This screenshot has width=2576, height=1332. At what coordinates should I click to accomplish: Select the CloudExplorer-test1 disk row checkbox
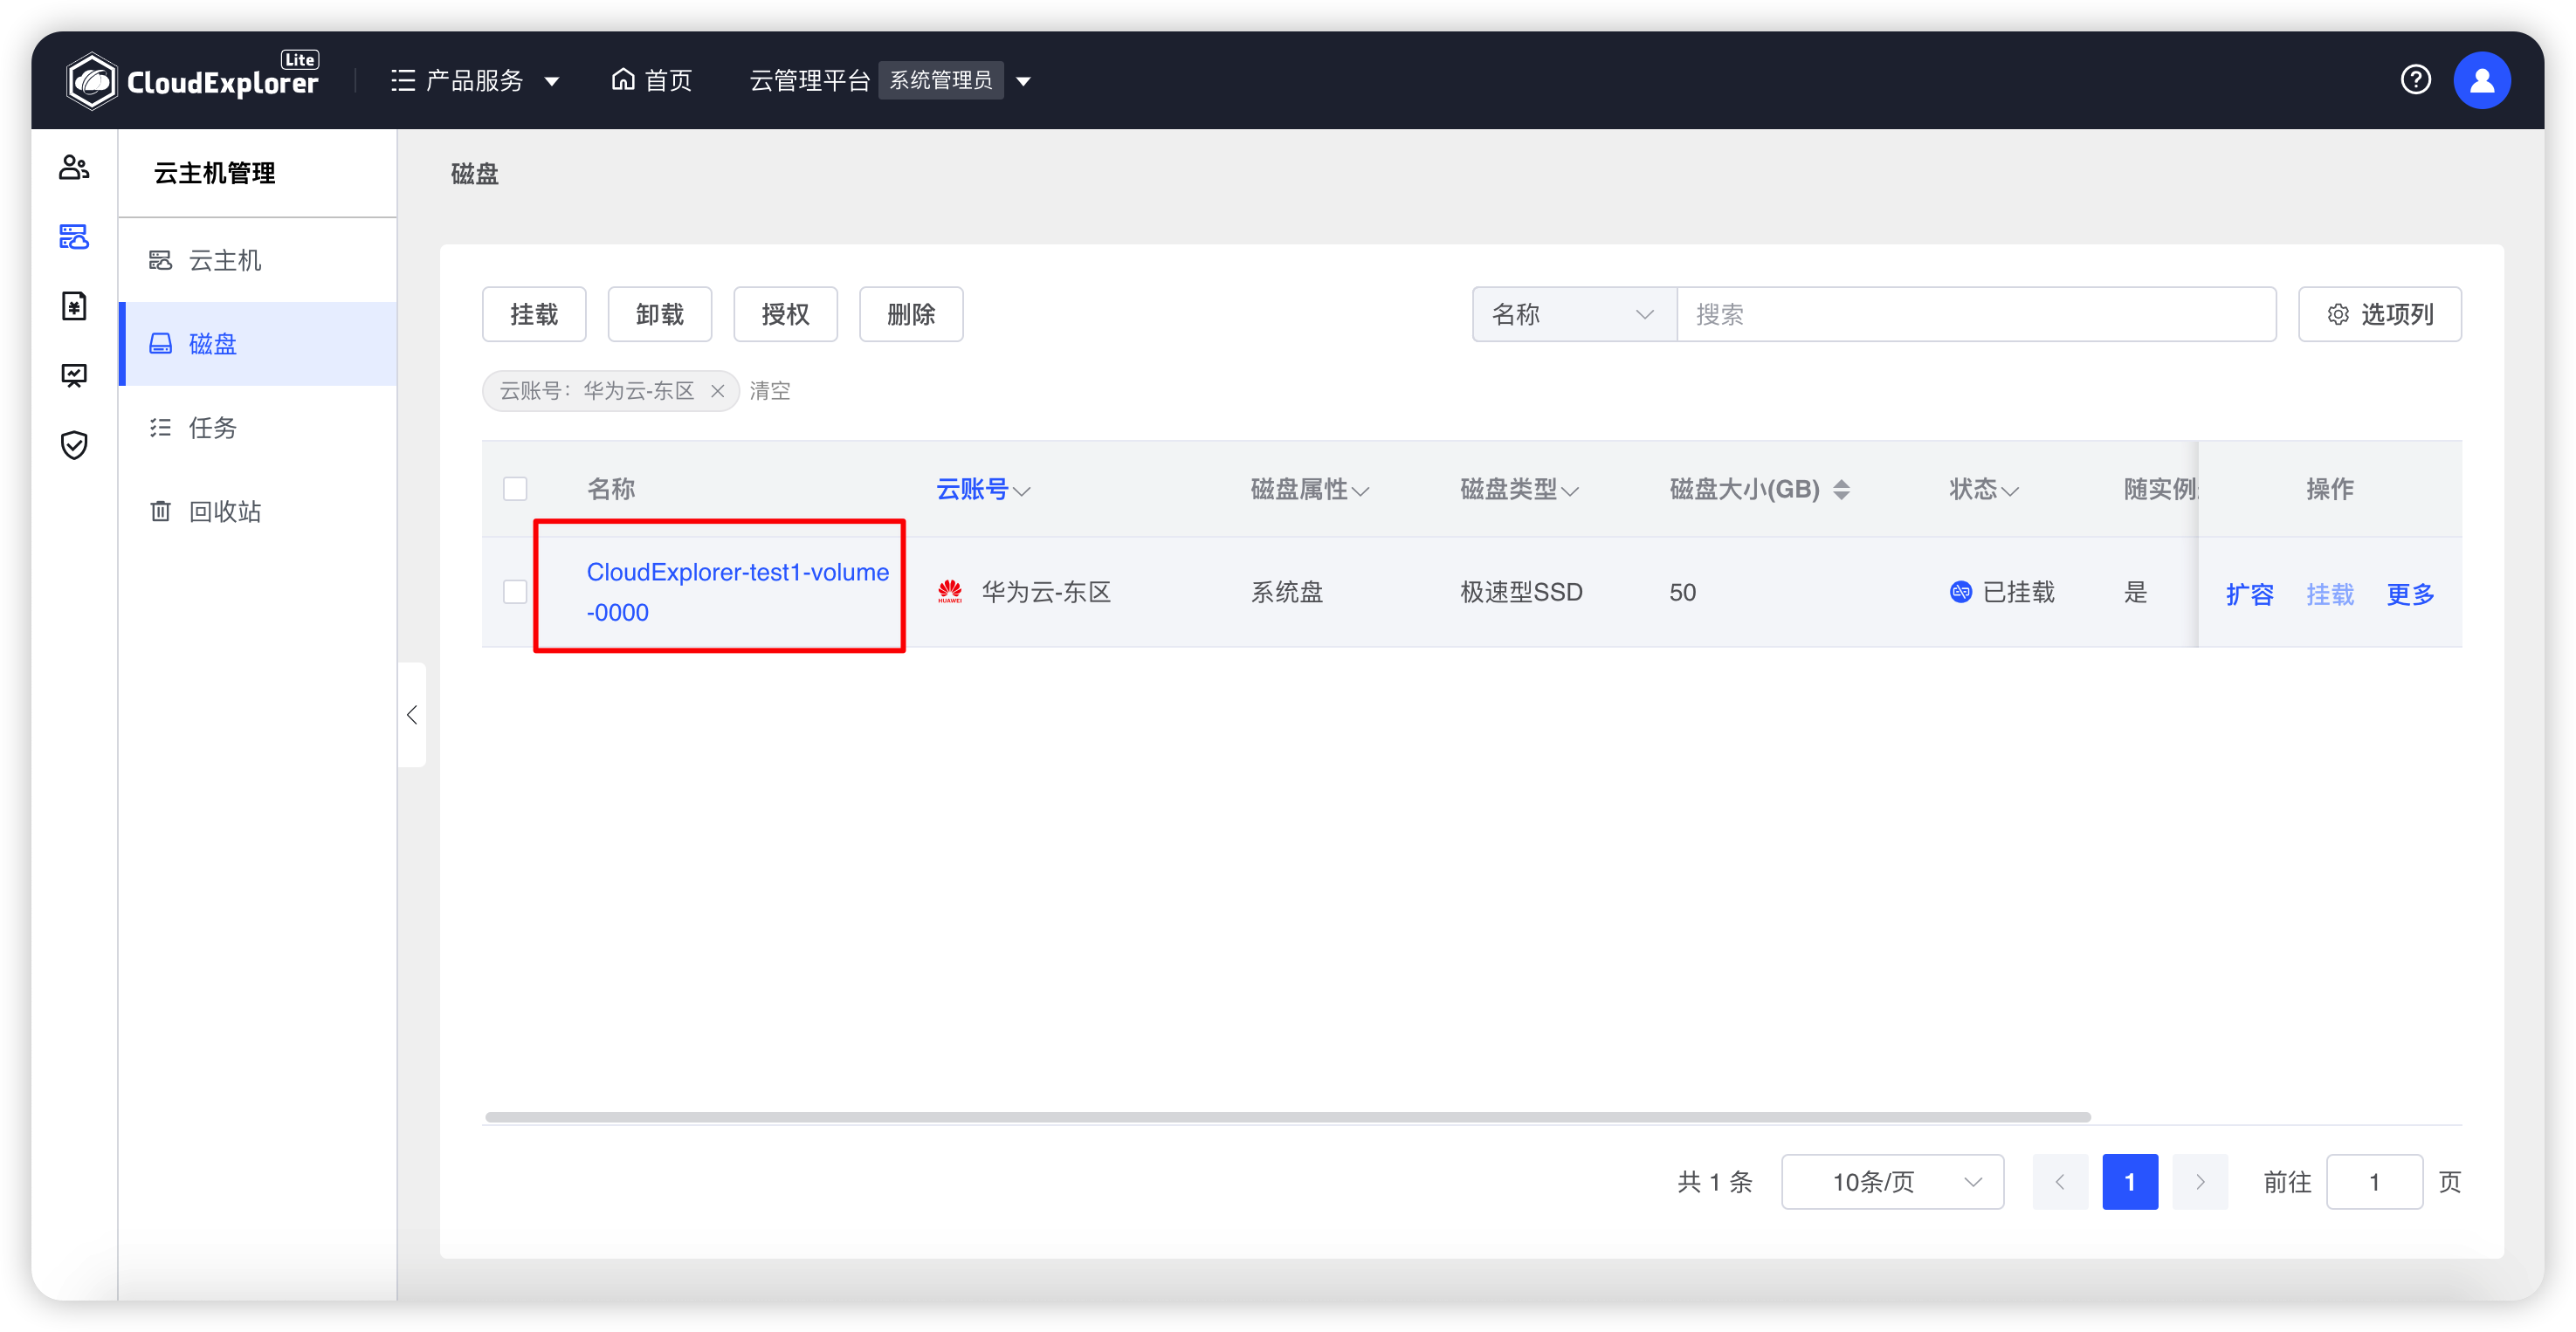(515, 592)
